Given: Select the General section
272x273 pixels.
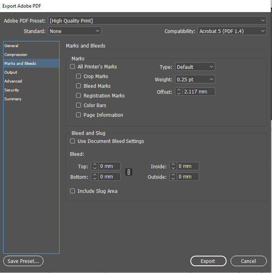Looking at the screenshot, I should (31, 45).
